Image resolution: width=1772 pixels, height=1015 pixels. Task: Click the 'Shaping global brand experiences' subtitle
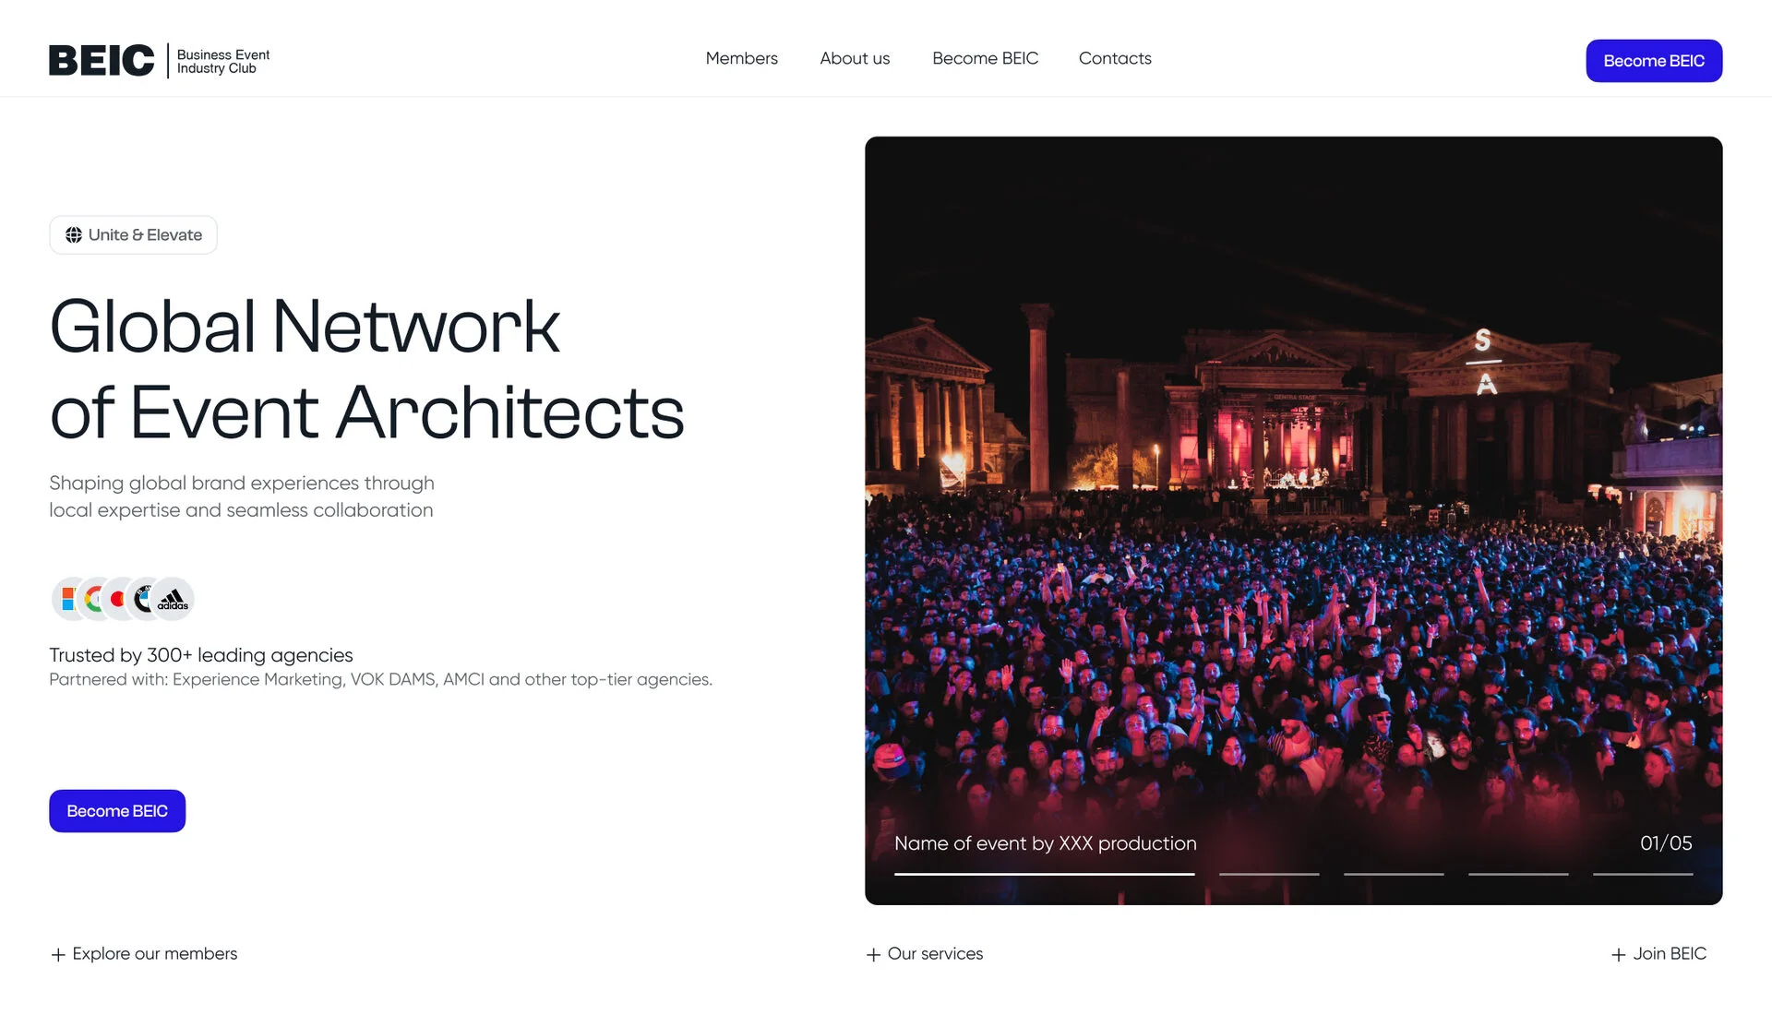241,496
